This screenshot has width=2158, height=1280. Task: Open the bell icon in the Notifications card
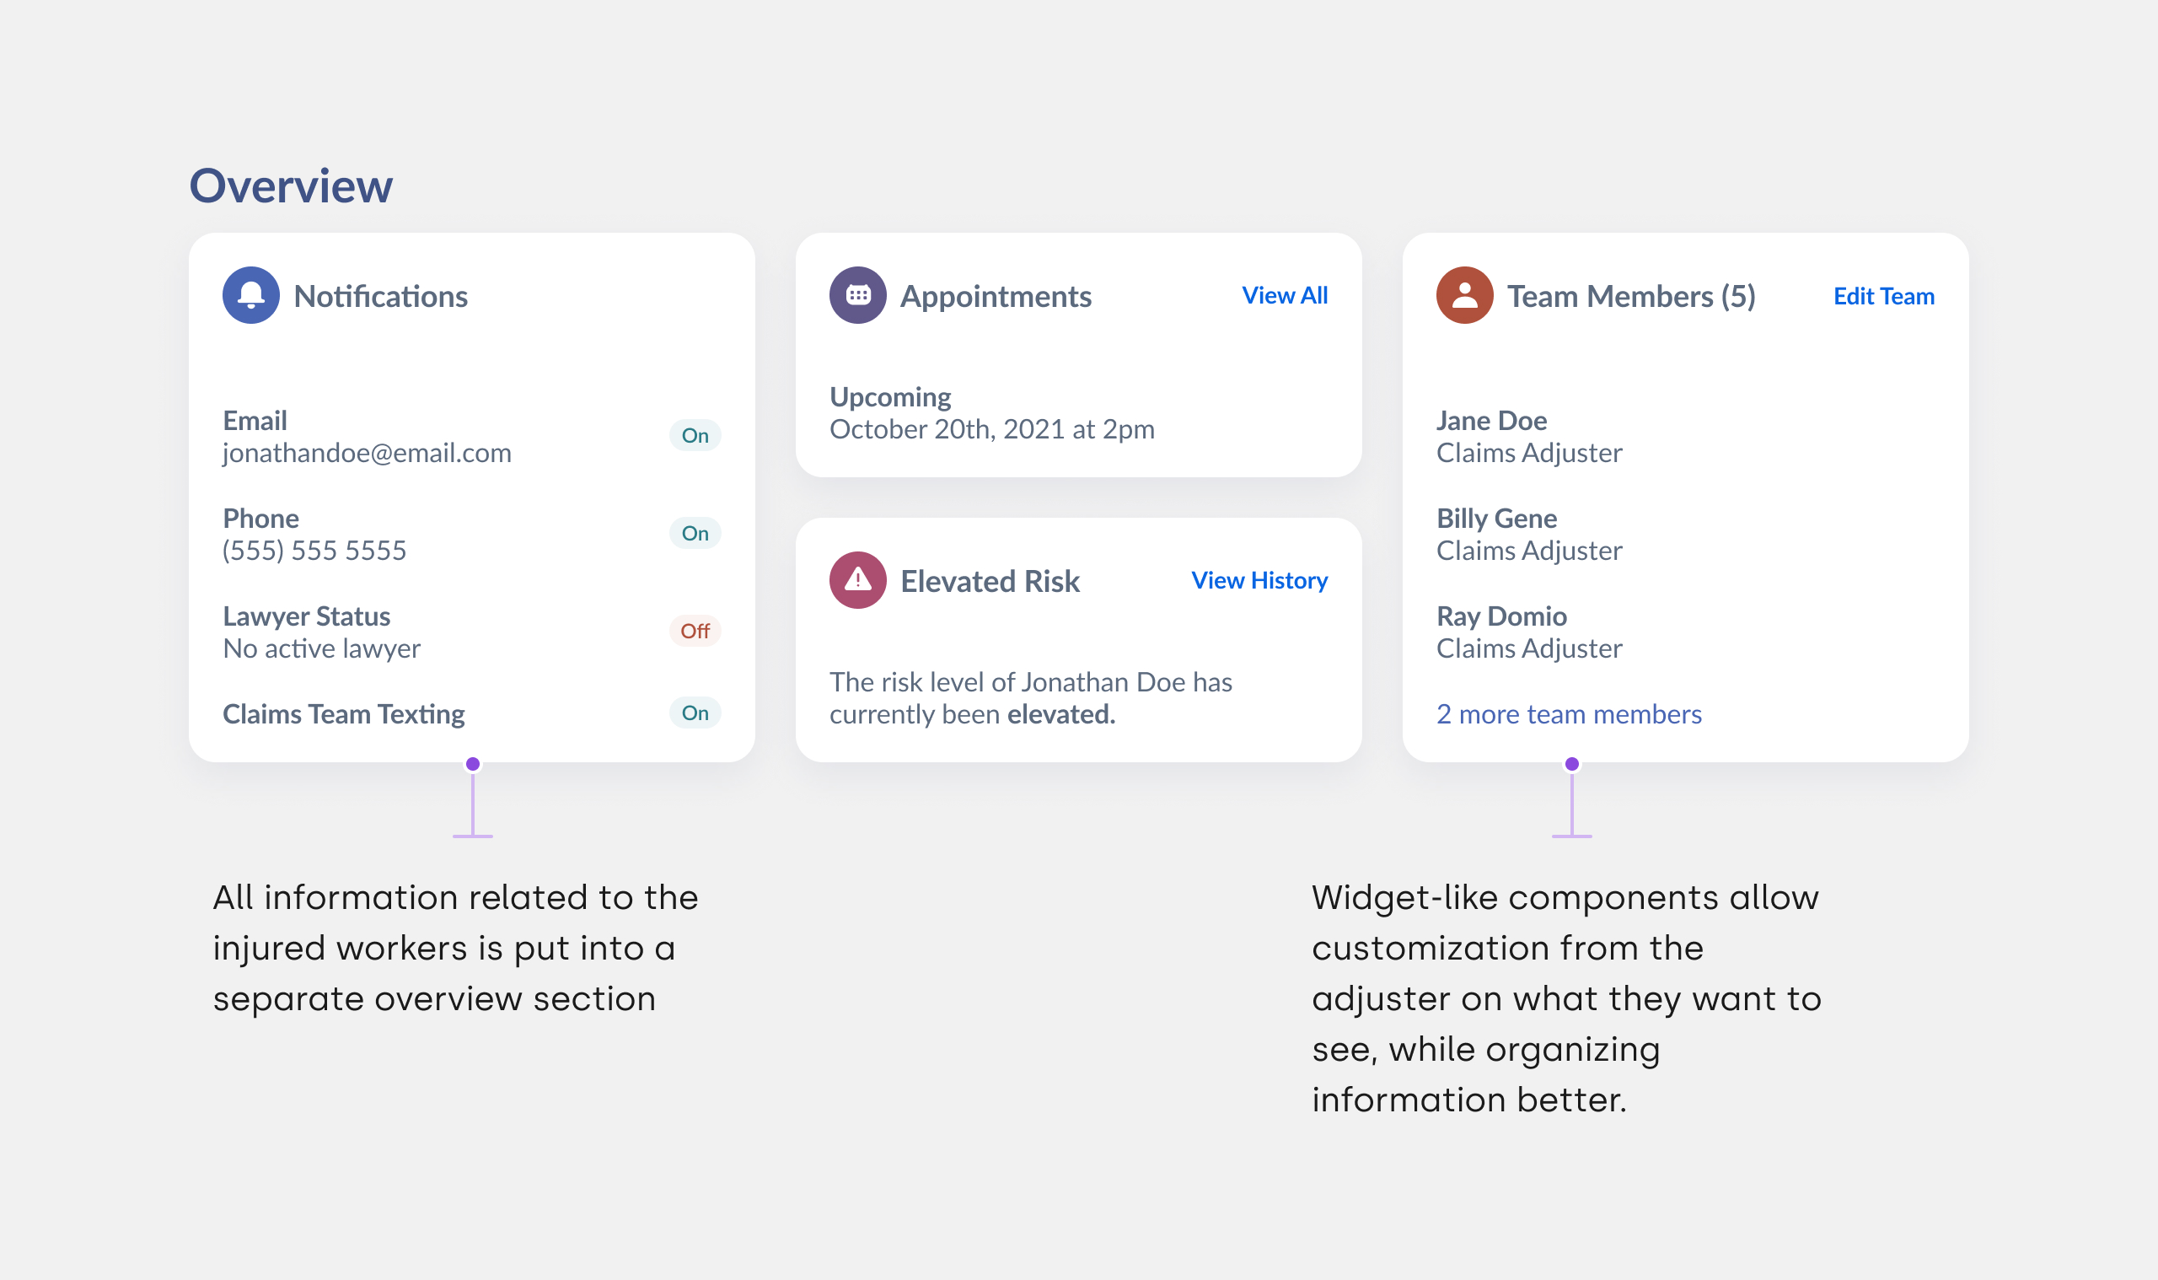pos(251,295)
